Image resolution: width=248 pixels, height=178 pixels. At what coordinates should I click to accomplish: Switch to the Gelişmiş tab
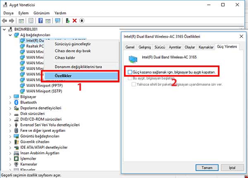click(145, 47)
